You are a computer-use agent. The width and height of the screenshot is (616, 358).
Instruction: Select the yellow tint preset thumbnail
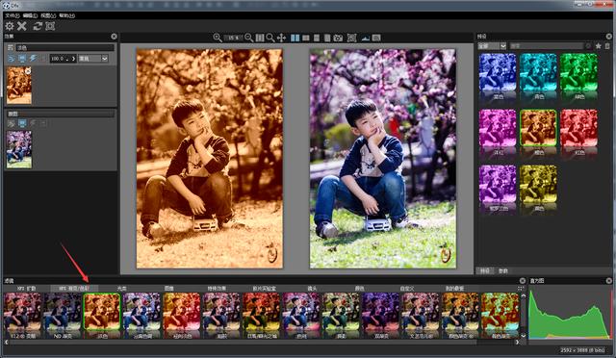pyautogui.click(x=538, y=185)
